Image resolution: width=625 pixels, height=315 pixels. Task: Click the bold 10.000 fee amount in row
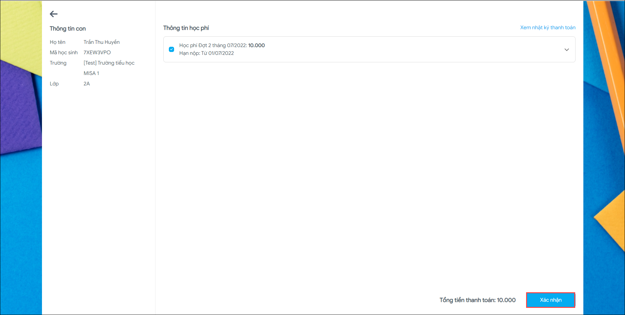pos(256,45)
